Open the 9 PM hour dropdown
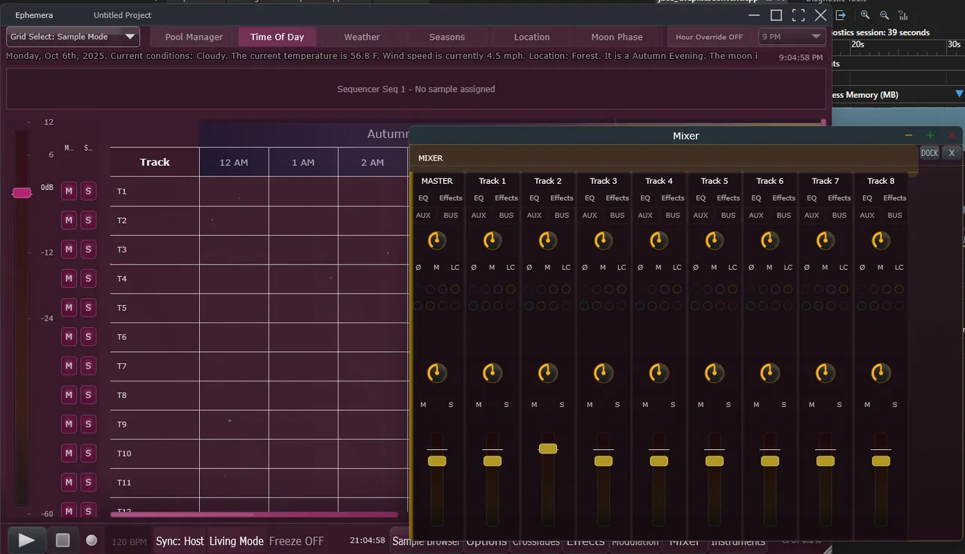965x554 pixels. (x=792, y=37)
